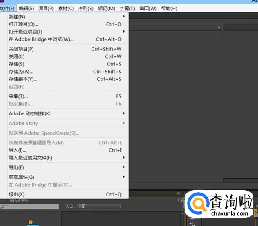258x226 pixels.
Task: Choose 退出(X) to quit application
Action: point(68,194)
